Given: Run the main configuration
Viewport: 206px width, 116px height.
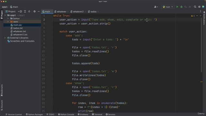Looking at the screenshot, I should click(177, 7).
